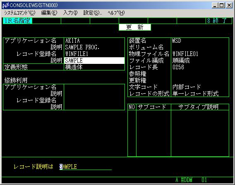Screen dimensions: 235x185
Task: Click the CONSOLEWS application icon in title bar
Action: 6,5
